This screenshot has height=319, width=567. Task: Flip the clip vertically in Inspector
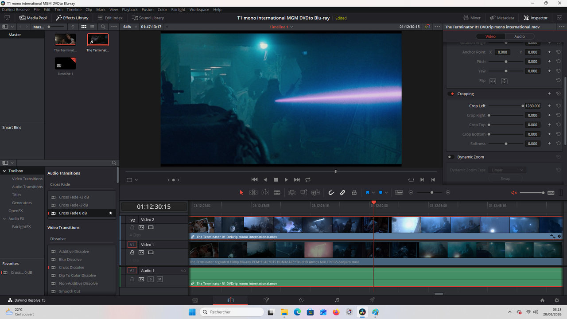pos(504,81)
